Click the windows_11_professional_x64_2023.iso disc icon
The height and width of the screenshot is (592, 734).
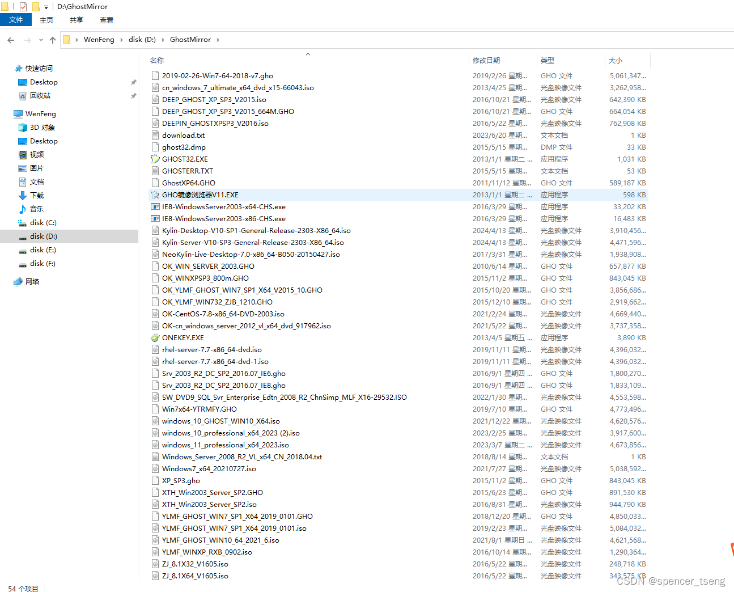click(x=155, y=445)
